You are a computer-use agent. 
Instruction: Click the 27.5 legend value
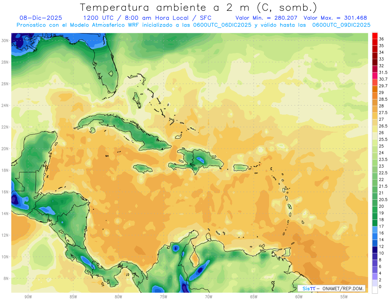383,113
